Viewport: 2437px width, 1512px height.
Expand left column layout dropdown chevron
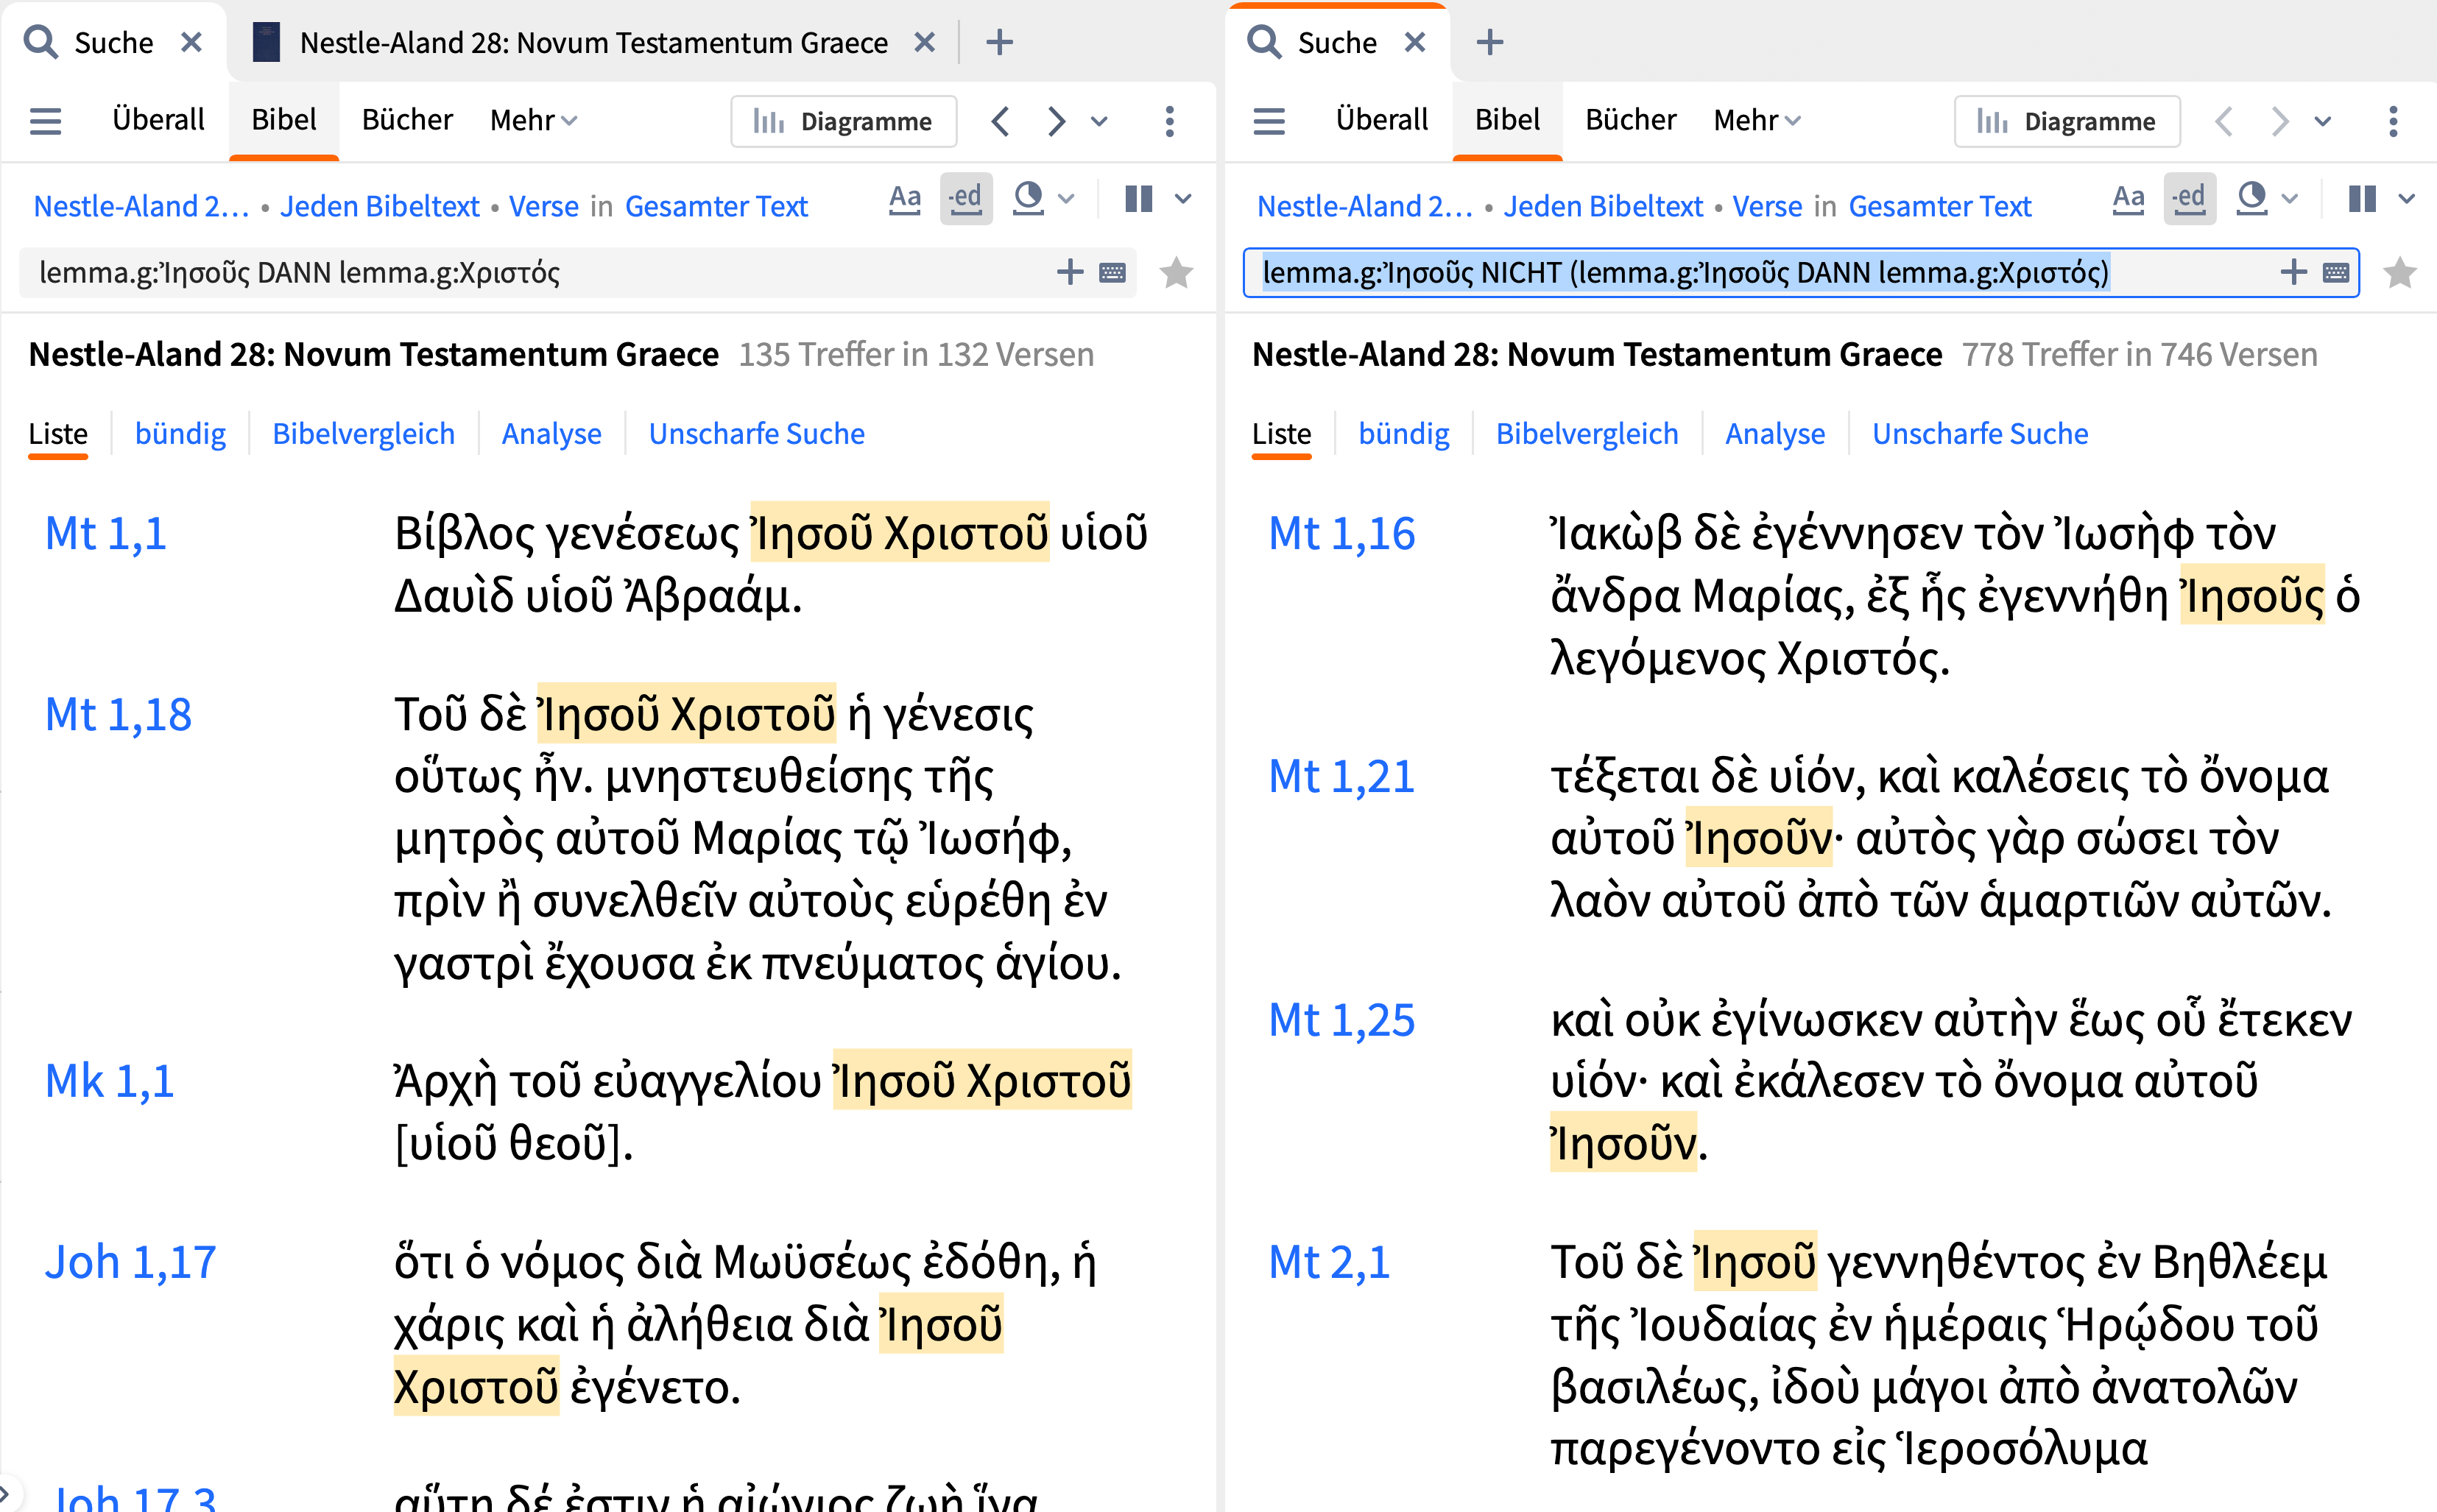coord(1183,198)
